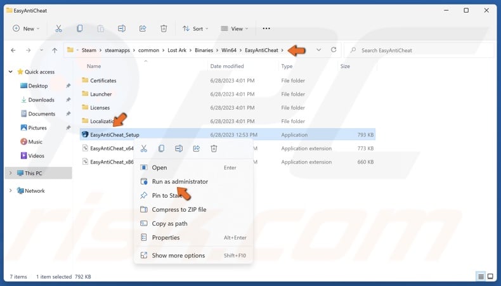
Task: Click the folder icon in the address bar
Action: click(70, 50)
